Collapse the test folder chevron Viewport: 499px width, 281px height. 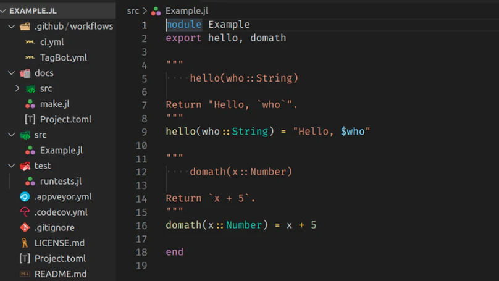point(12,166)
